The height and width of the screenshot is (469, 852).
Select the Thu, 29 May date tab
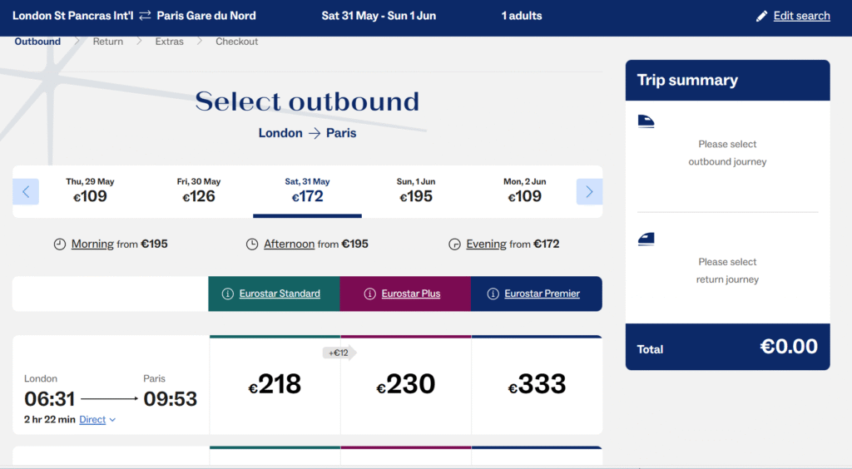pyautogui.click(x=90, y=190)
